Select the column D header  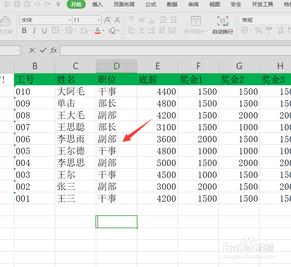point(116,66)
